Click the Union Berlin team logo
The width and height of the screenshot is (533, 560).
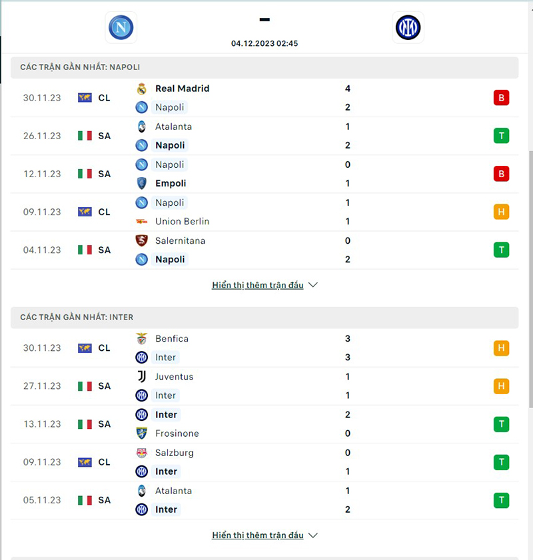click(141, 221)
